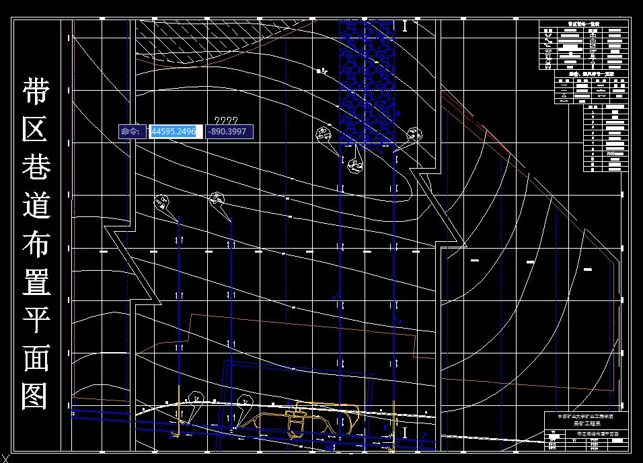Viewport: 643px width, 463px height.
Task: Click the Y coordinate field showing -890.3997
Action: (229, 132)
